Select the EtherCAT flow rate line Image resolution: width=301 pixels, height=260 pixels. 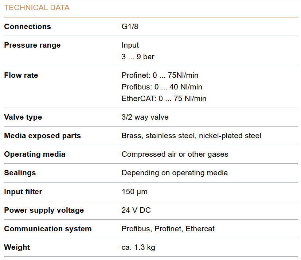click(x=164, y=99)
